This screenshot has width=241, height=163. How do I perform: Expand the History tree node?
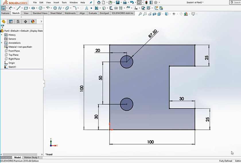point(2,35)
